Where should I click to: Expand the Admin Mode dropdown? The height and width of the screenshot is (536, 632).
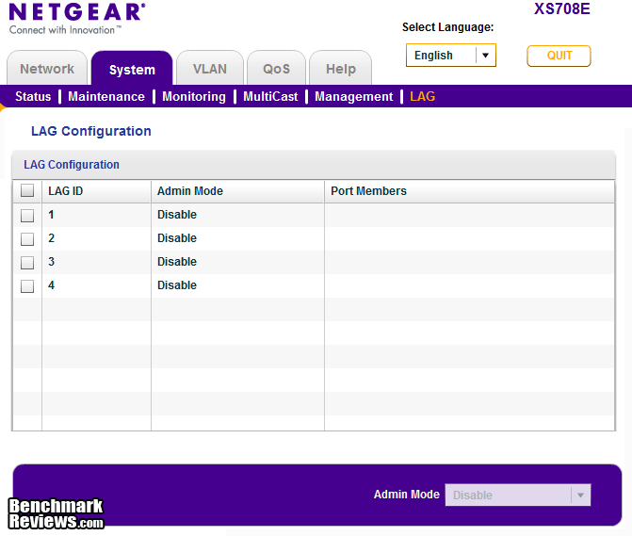(x=518, y=495)
